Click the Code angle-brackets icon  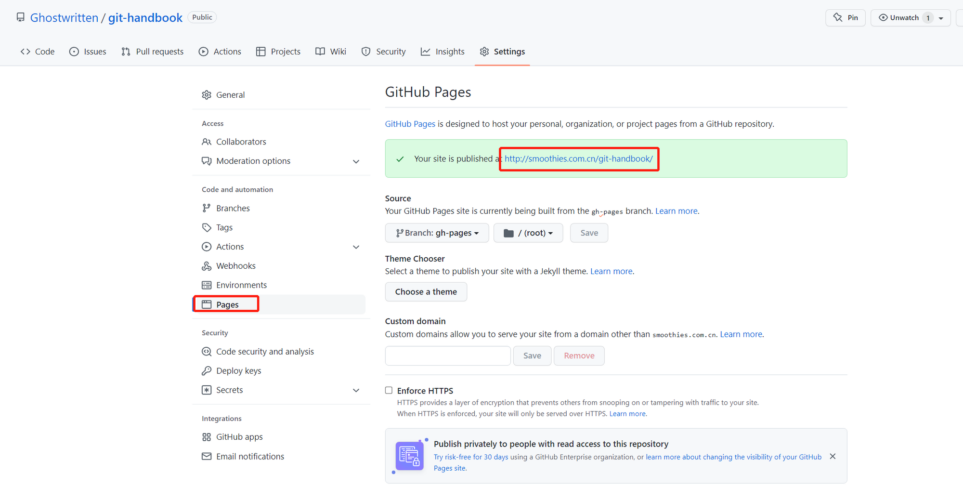26,52
